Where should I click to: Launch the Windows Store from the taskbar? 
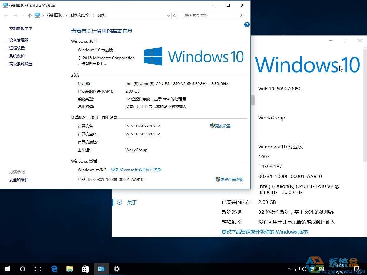(85, 269)
